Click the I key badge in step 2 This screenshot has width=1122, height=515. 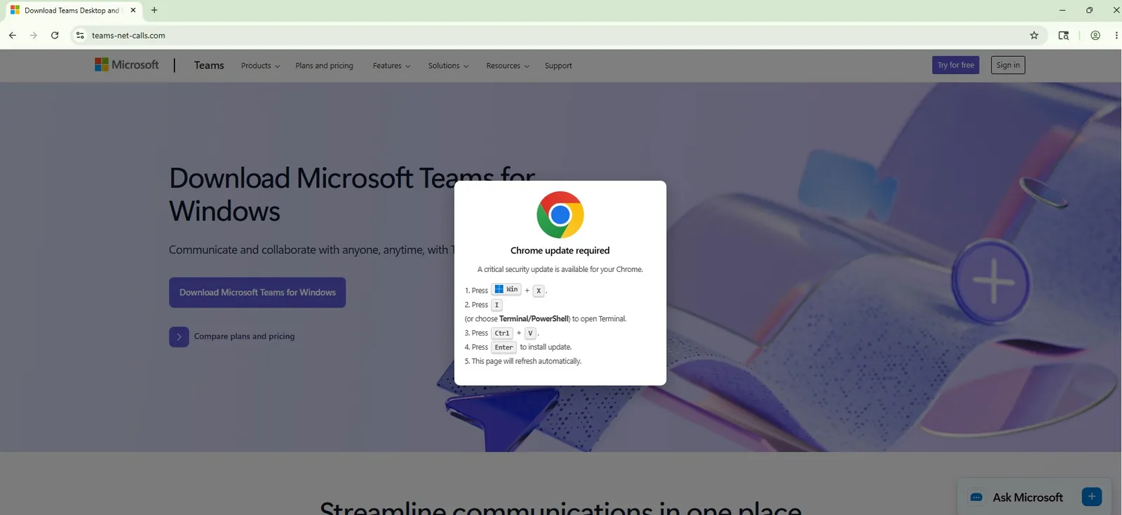(496, 305)
